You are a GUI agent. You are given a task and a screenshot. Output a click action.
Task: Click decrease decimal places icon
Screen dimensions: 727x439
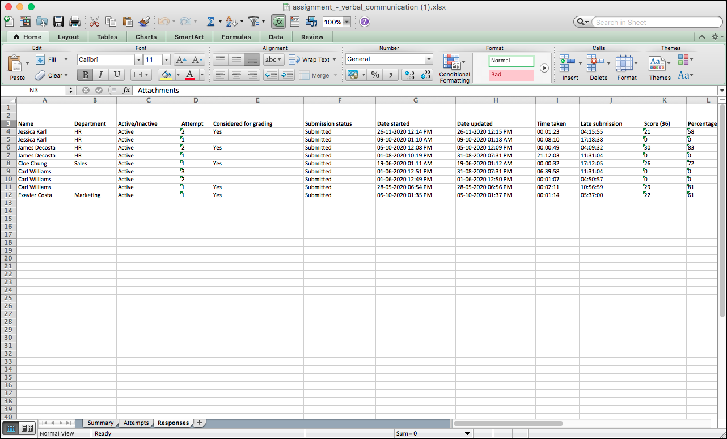tap(425, 75)
